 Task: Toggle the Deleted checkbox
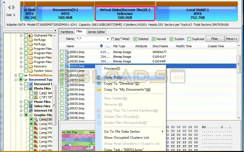tap(135, 39)
